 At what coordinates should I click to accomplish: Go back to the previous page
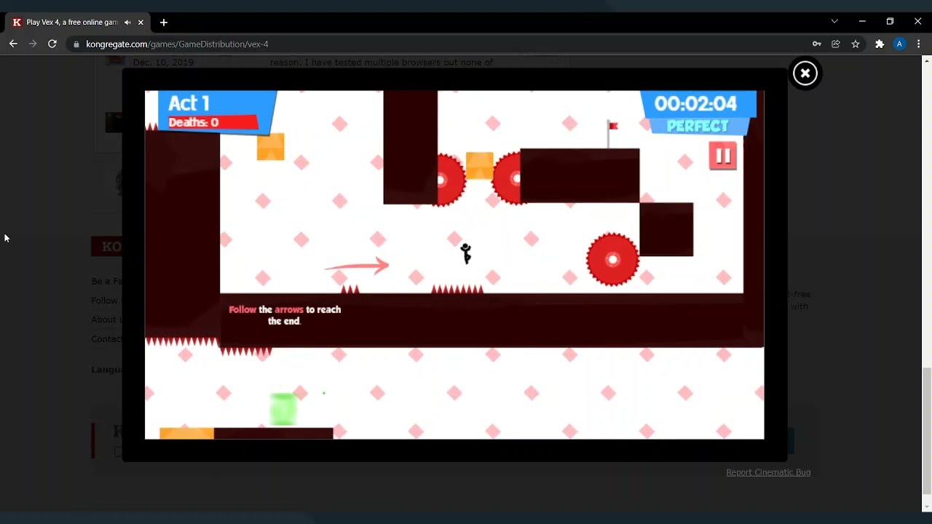click(x=13, y=44)
